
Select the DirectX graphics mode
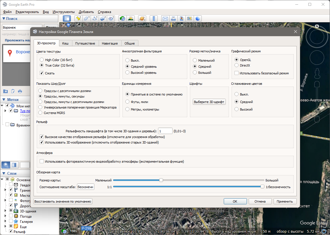tap(236, 66)
